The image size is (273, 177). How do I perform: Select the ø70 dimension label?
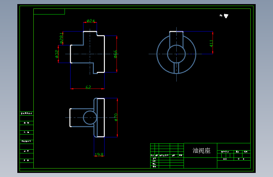[116, 117]
